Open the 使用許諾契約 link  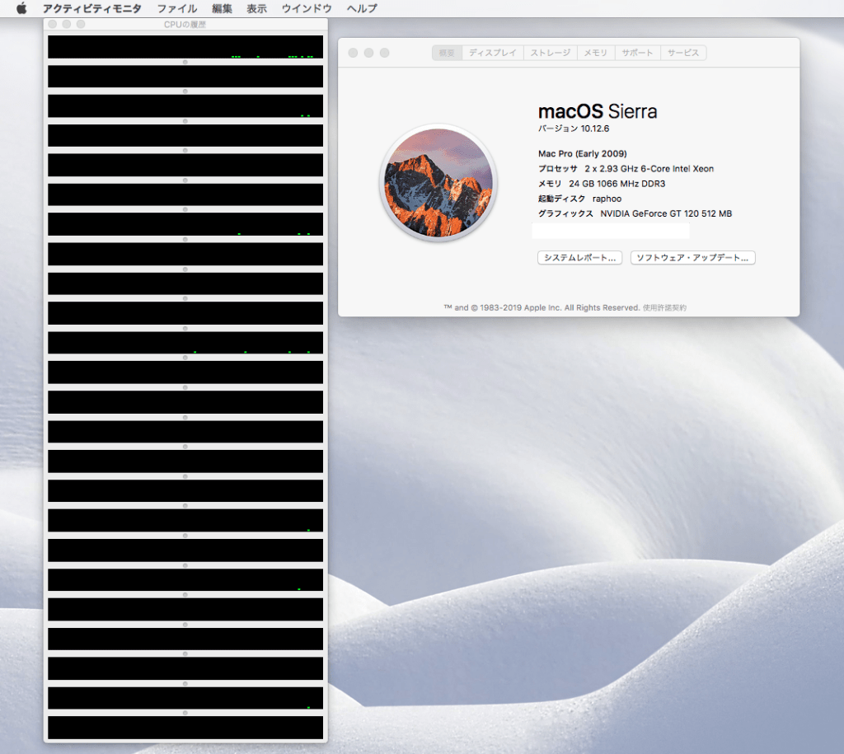(x=664, y=307)
